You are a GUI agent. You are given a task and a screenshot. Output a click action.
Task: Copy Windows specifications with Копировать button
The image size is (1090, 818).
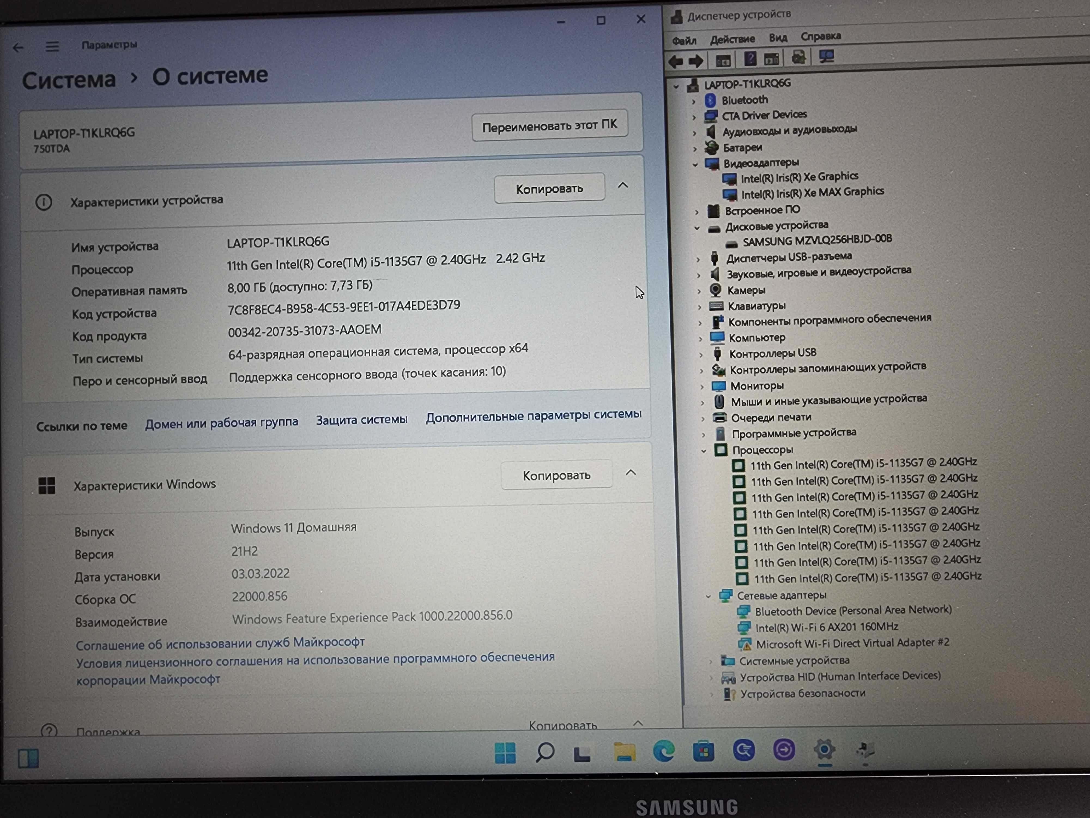click(x=557, y=475)
